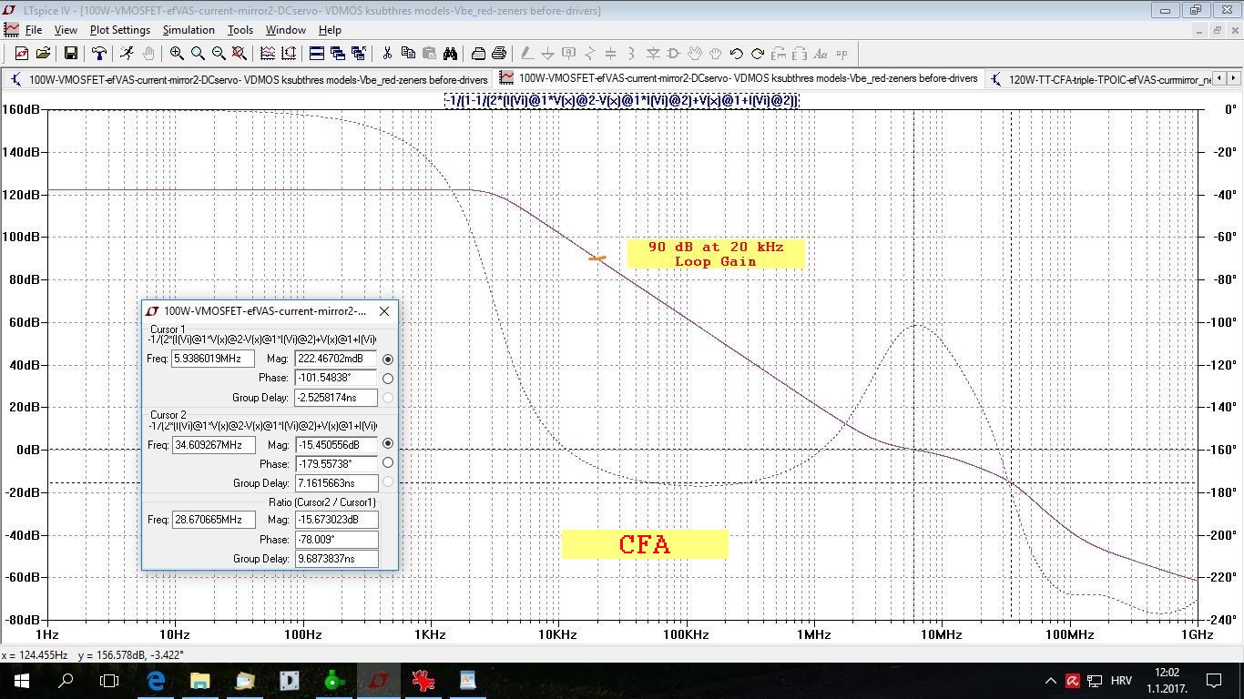
Task: Open the Action Center notifications icon
Action: tap(1214, 680)
